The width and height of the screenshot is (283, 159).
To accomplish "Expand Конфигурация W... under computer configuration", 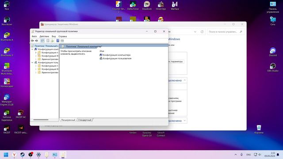I will (x=36, y=56).
